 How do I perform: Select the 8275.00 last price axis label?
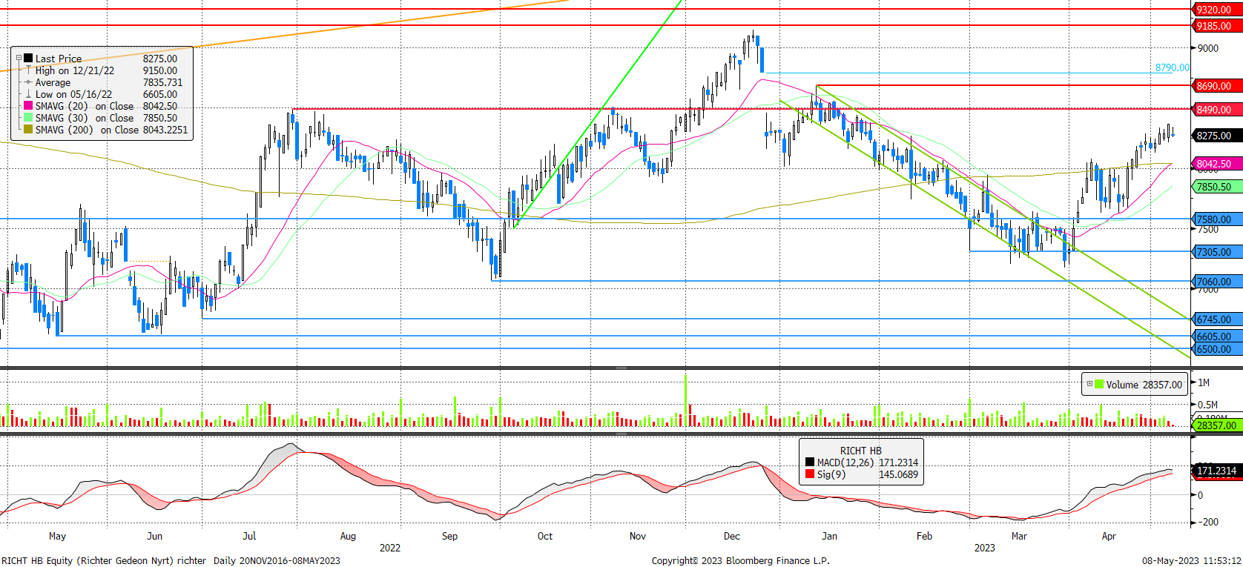click(1214, 136)
